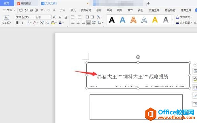Center align the text

coord(78,23)
